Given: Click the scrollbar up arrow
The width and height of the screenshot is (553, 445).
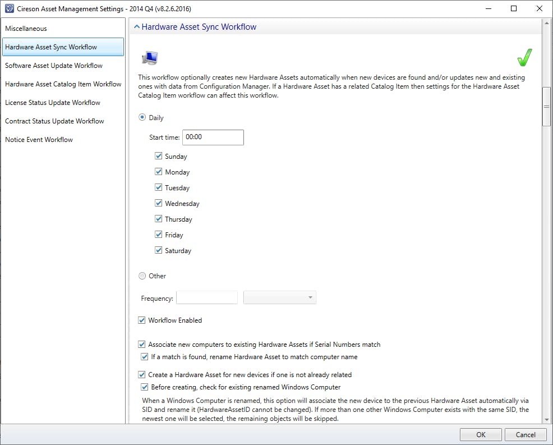Looking at the screenshot, I should pyautogui.click(x=547, y=24).
